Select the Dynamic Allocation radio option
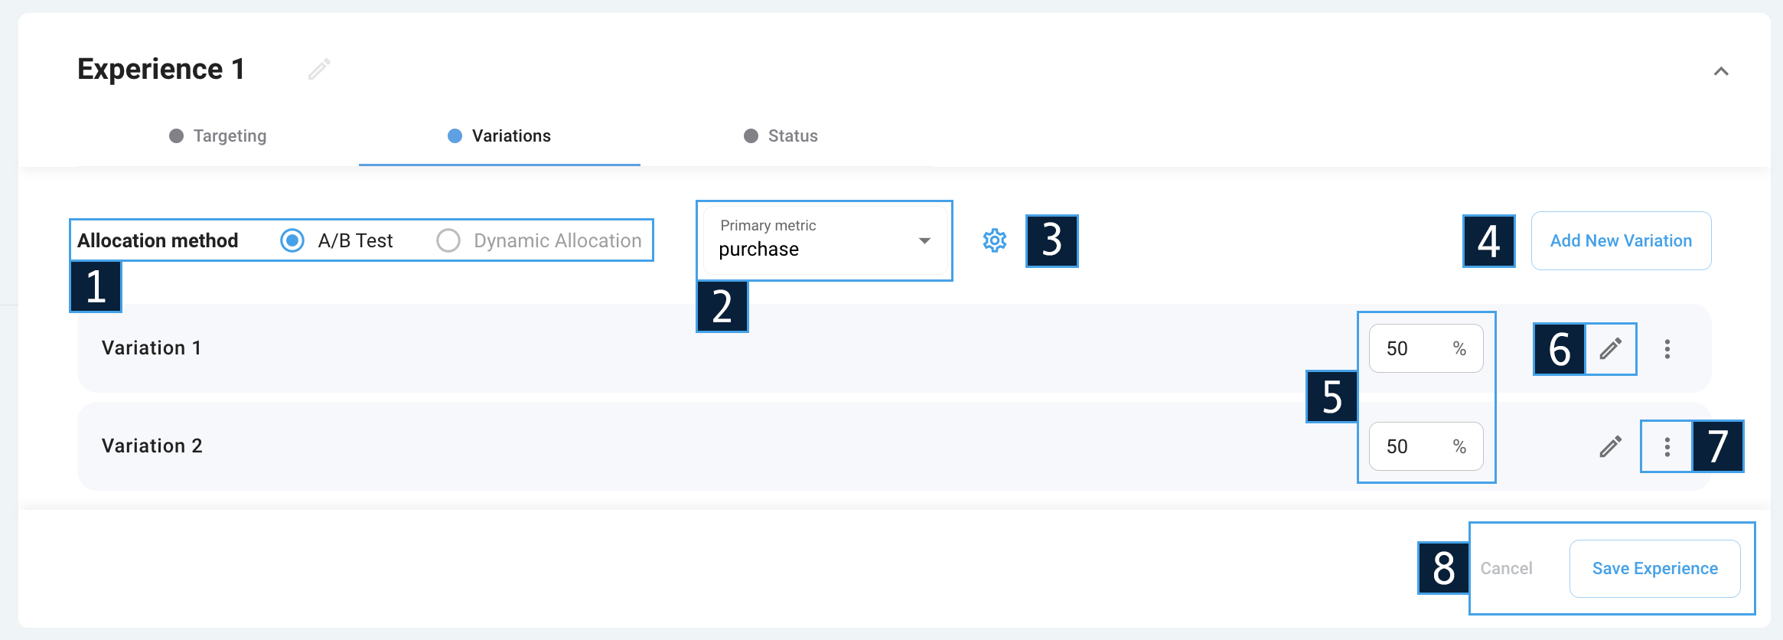Screen dimensions: 1783x640 pyautogui.click(x=448, y=240)
